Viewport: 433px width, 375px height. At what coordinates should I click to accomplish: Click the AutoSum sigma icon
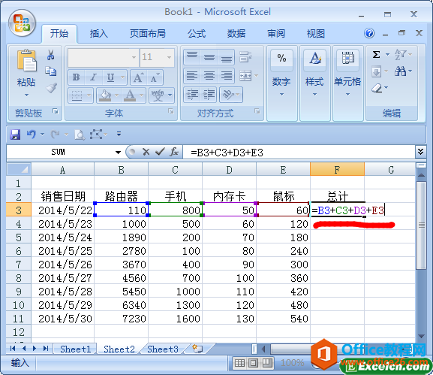pos(377,54)
